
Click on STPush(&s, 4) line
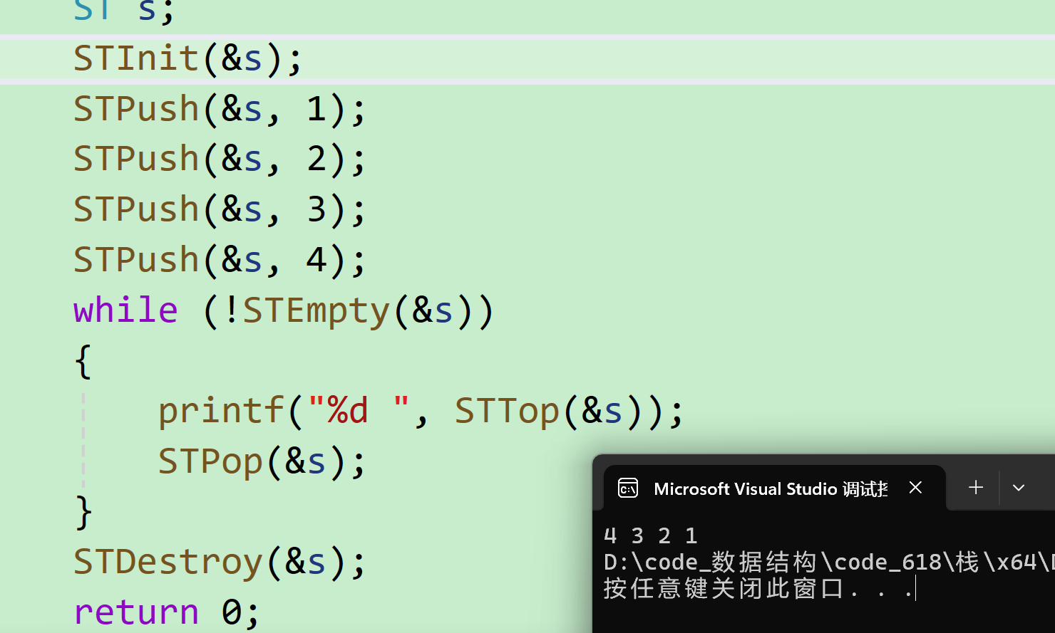click(220, 261)
